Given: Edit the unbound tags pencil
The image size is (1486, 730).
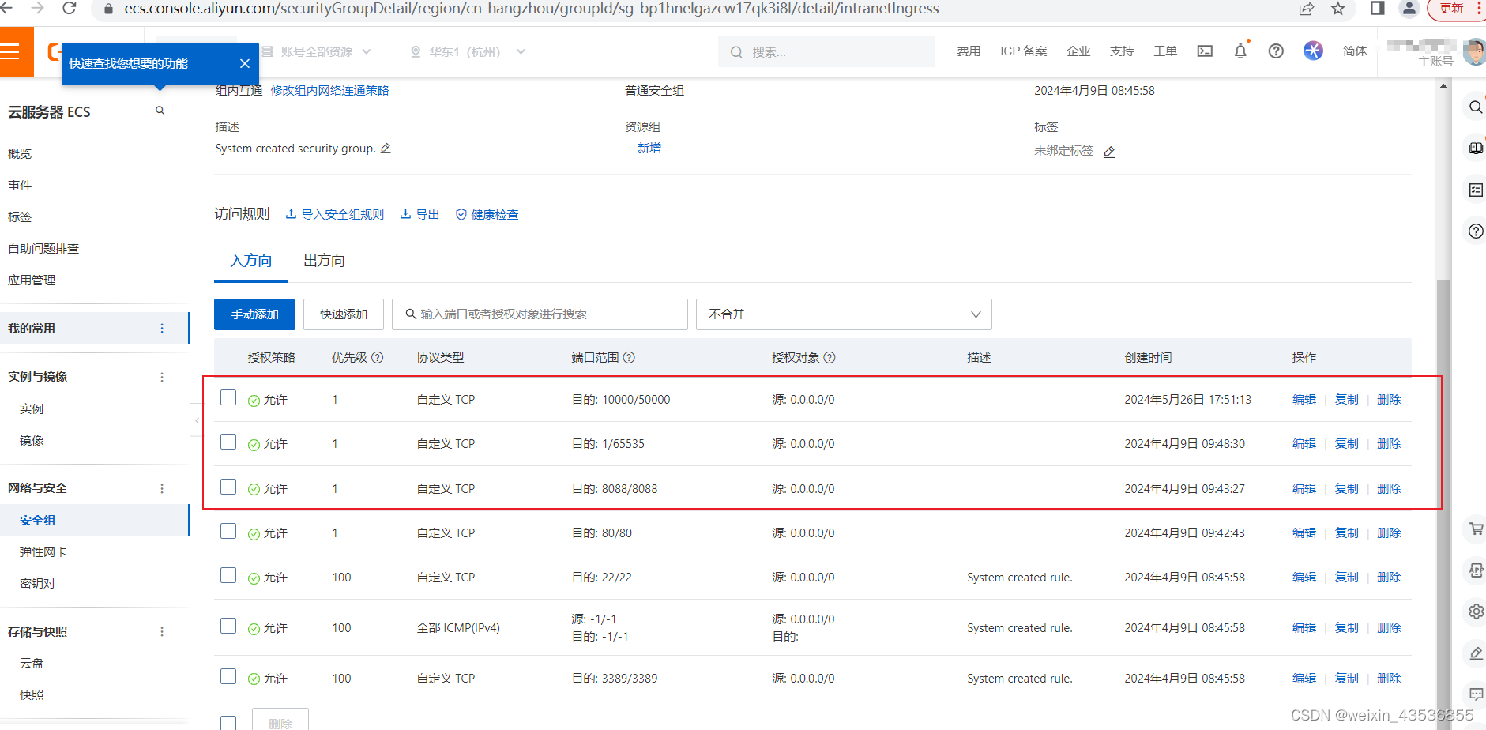Looking at the screenshot, I should tap(1109, 152).
